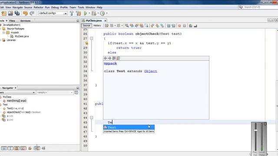Click the Clean and Build icon
This screenshot has height=156, width=278.
(x=78, y=13)
